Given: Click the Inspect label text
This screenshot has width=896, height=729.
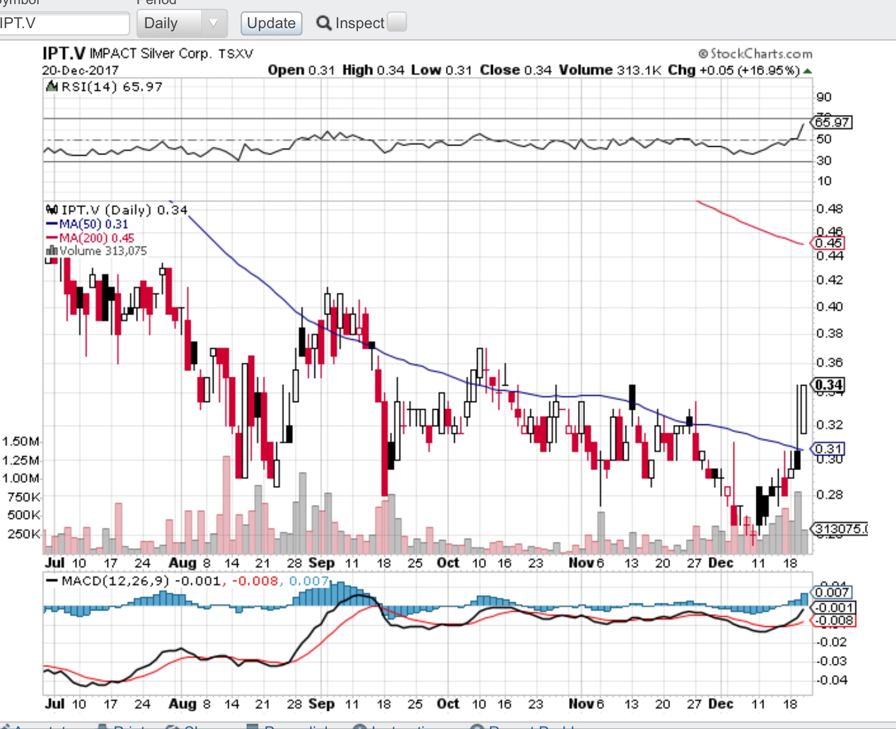Looking at the screenshot, I should point(359,23).
